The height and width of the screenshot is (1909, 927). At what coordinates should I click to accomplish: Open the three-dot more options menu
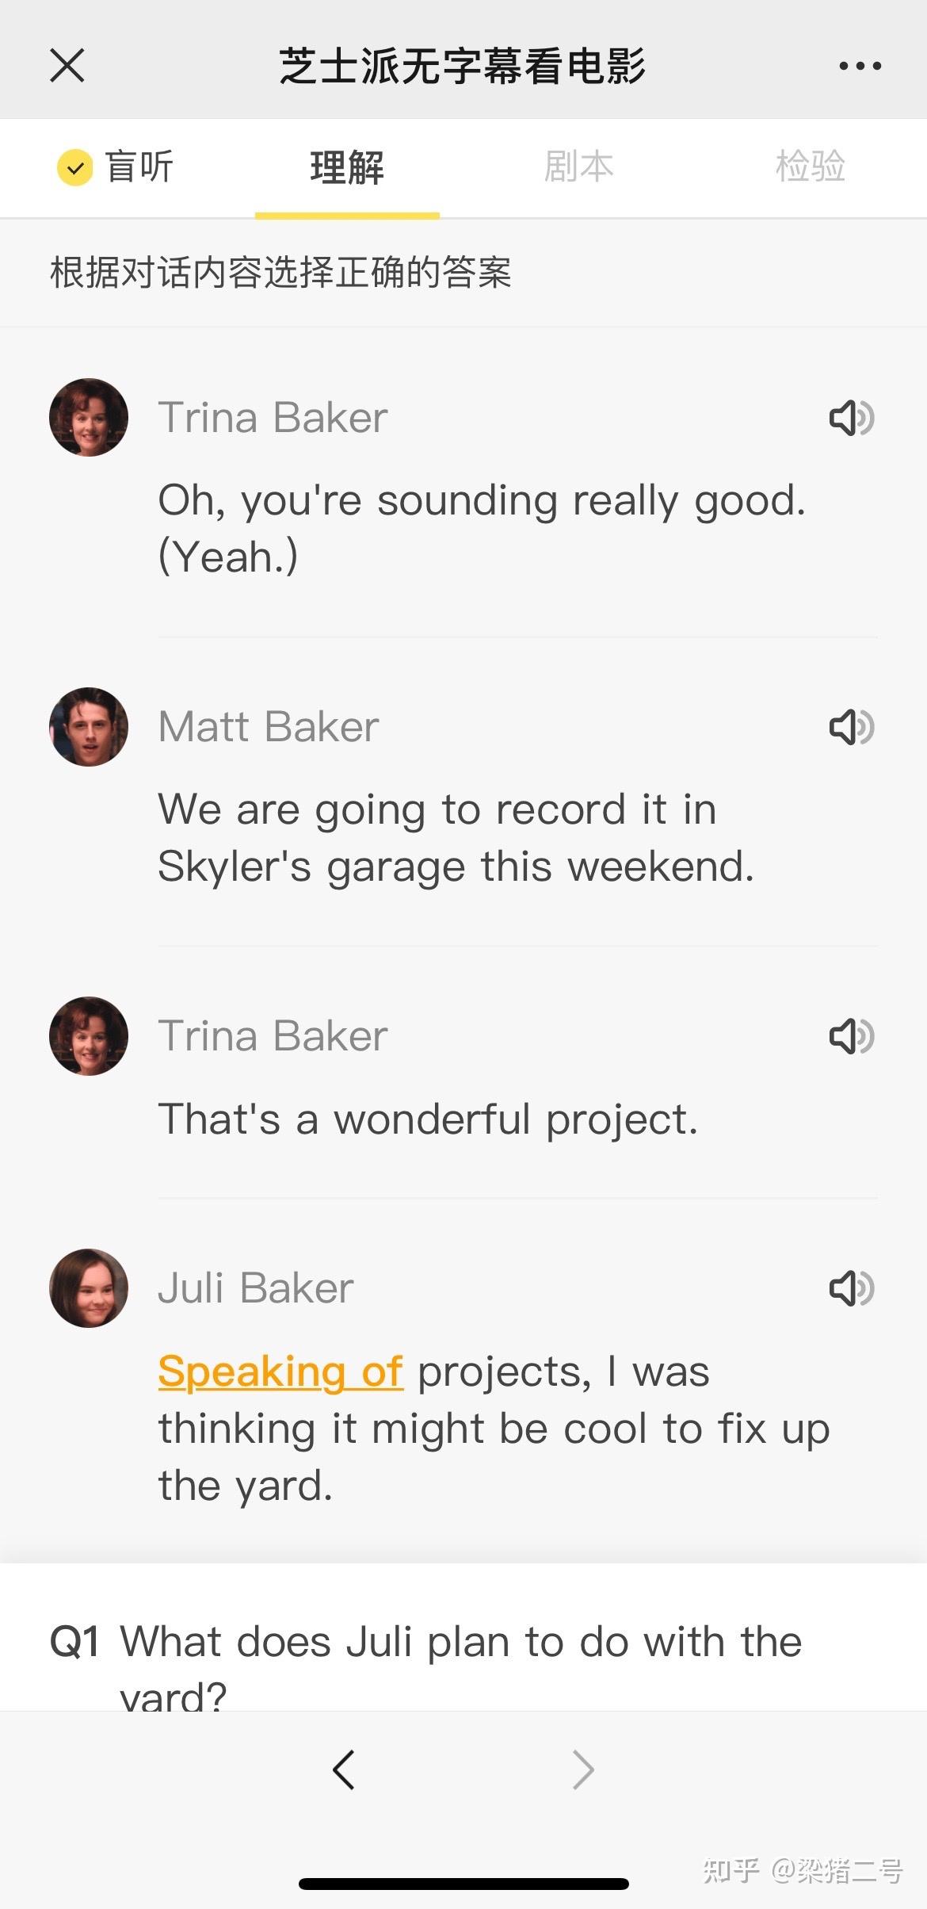pyautogui.click(x=860, y=66)
